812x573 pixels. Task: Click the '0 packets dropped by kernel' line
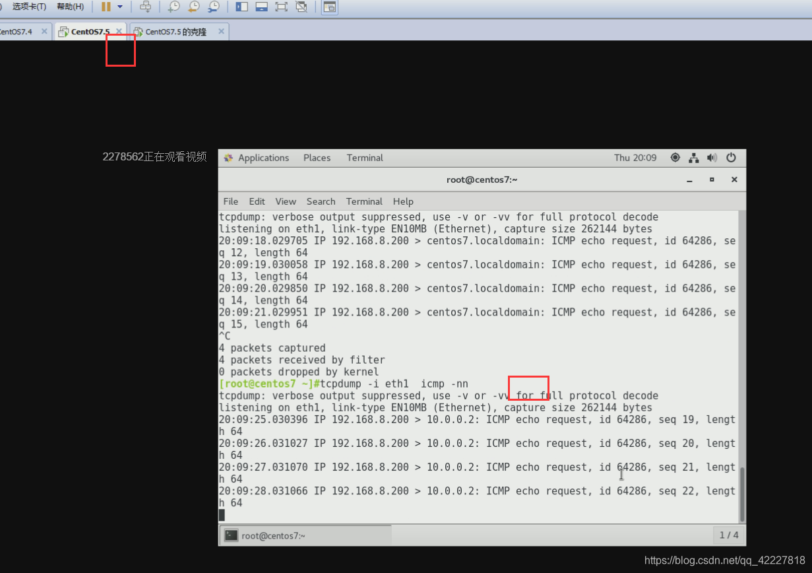(x=299, y=372)
